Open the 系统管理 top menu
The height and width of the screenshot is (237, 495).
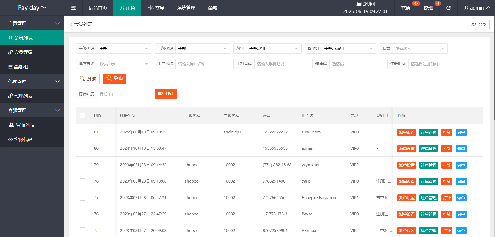(186, 8)
